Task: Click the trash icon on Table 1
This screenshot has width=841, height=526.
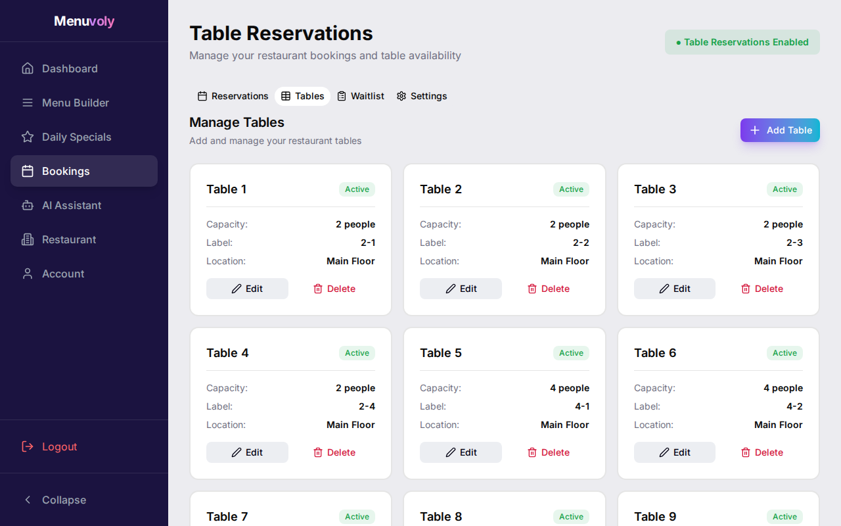Action: (x=318, y=289)
